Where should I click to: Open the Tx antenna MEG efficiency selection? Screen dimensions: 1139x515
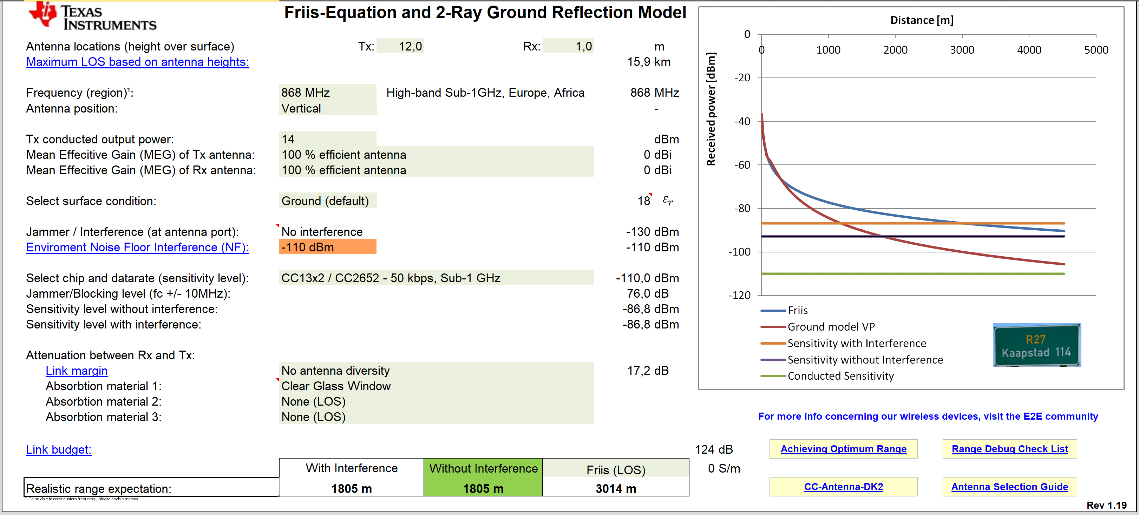tap(437, 155)
